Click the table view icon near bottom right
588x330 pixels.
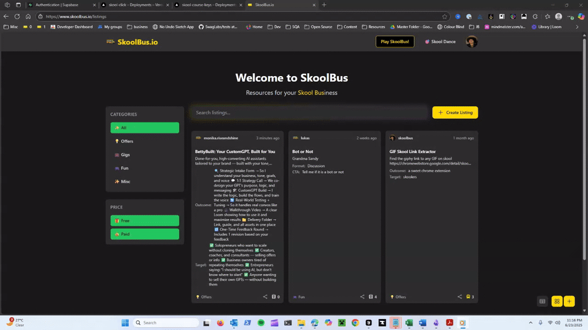(541, 301)
